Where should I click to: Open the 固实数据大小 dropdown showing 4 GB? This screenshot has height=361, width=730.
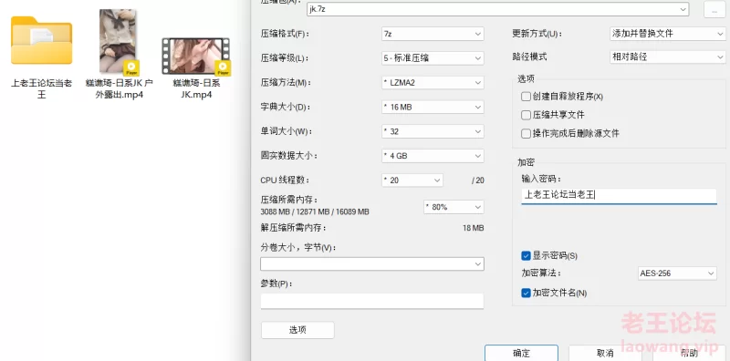click(433, 156)
